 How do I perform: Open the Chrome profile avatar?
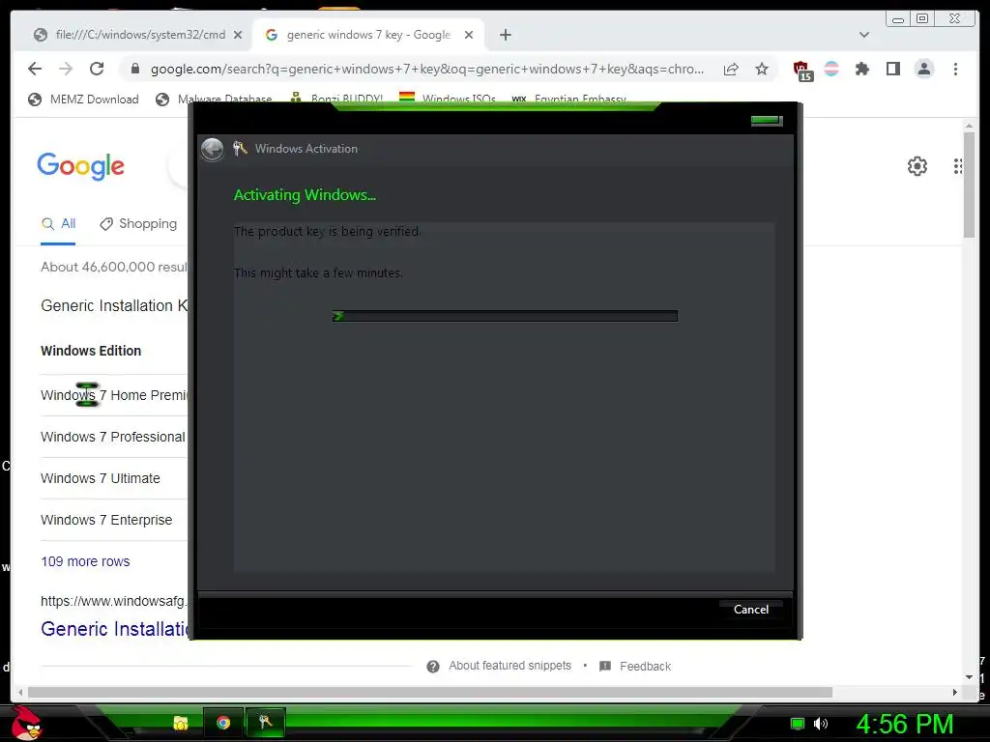click(x=923, y=69)
